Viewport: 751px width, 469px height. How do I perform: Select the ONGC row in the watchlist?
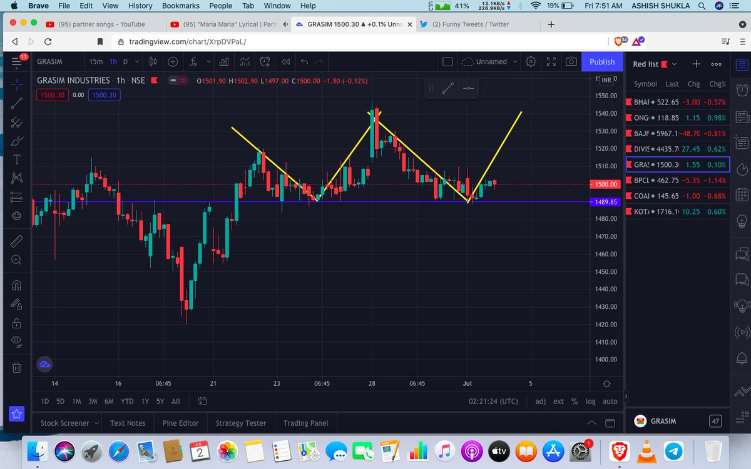(x=678, y=117)
